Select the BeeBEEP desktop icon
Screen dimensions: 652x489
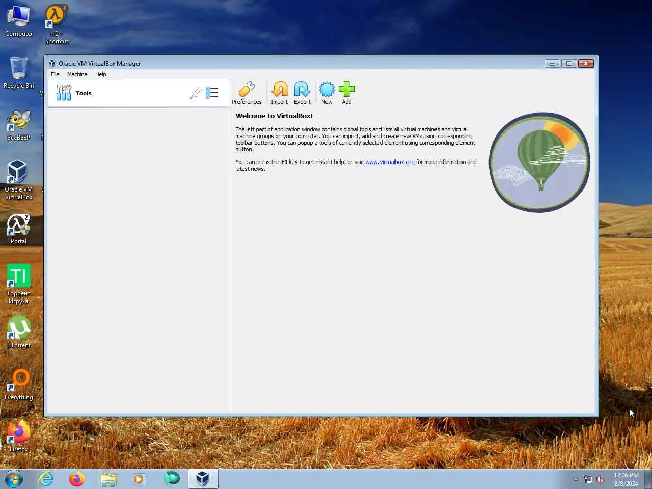point(19,125)
